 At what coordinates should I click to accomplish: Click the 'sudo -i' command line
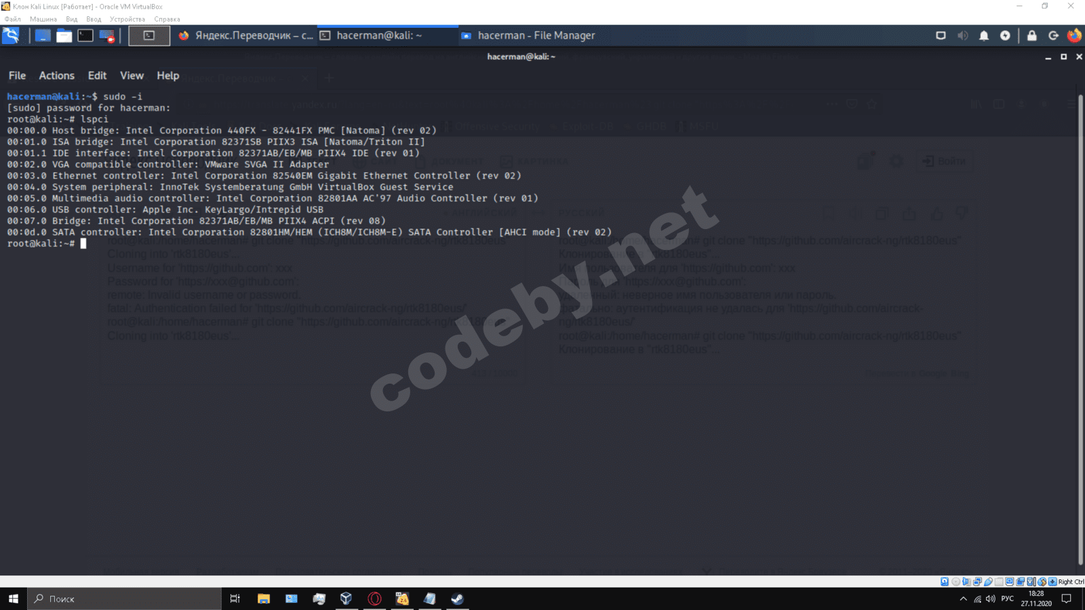[x=75, y=96]
